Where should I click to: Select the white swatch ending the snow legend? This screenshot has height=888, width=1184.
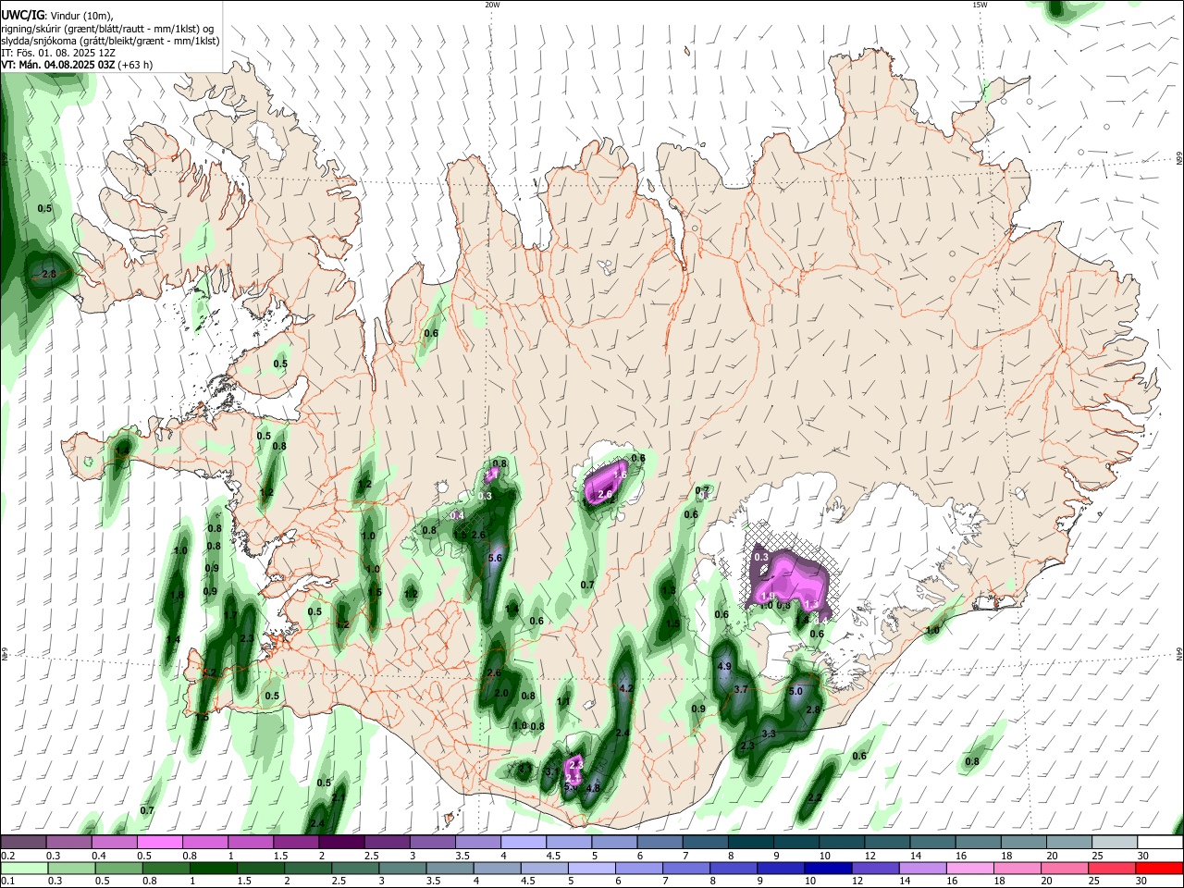[1160, 842]
